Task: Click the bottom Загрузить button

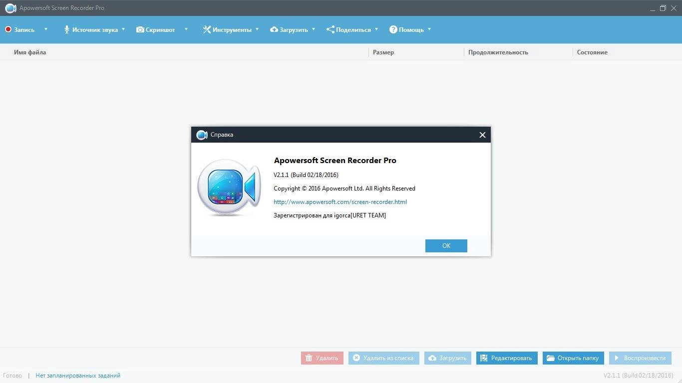Action: pyautogui.click(x=448, y=358)
